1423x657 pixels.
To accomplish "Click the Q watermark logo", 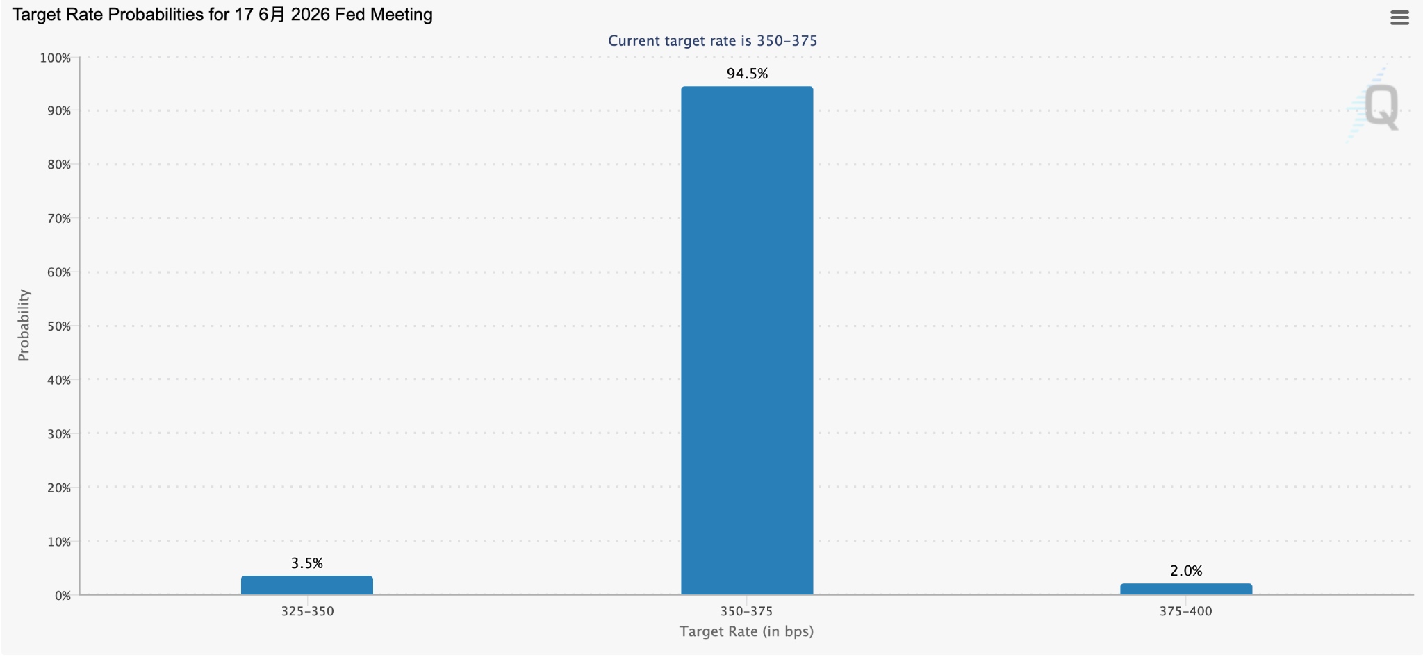I will (x=1380, y=106).
